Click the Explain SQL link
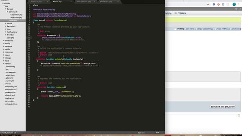This screenshot has width=242, height=136. click(208, 29)
